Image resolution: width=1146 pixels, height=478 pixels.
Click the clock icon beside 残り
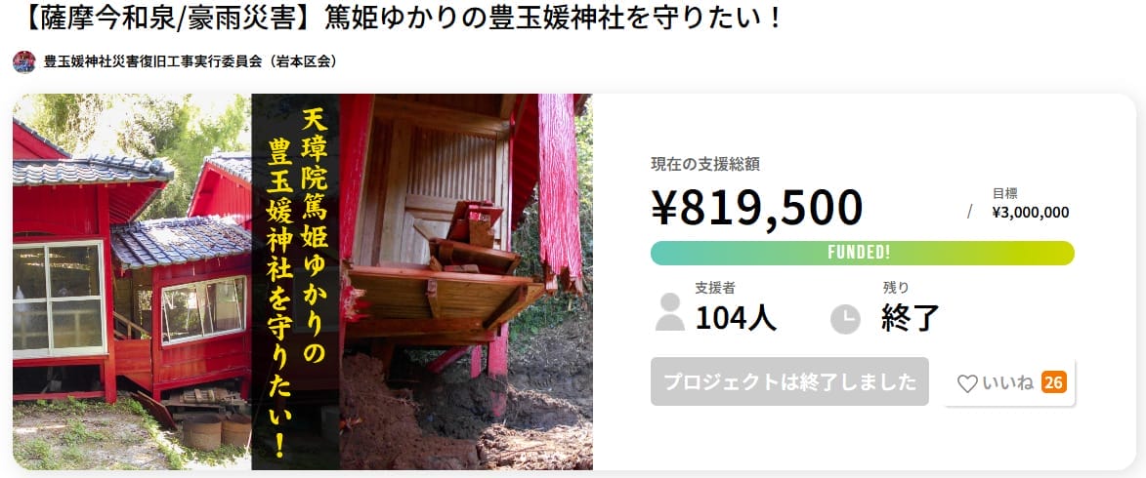click(x=846, y=319)
